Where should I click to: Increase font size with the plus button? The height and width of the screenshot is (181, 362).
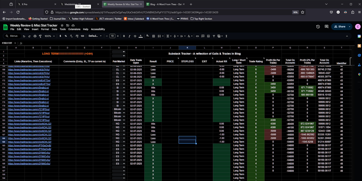click(x=118, y=36)
